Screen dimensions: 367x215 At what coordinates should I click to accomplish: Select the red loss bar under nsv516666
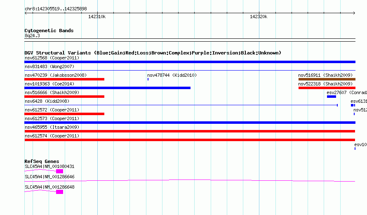[x=64, y=97]
